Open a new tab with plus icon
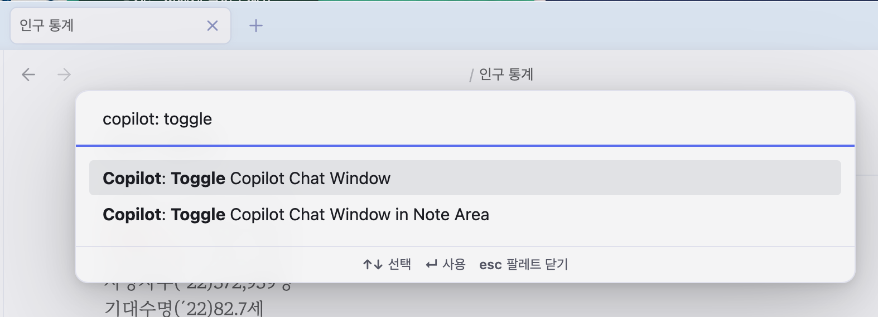The image size is (878, 317). pyautogui.click(x=256, y=26)
